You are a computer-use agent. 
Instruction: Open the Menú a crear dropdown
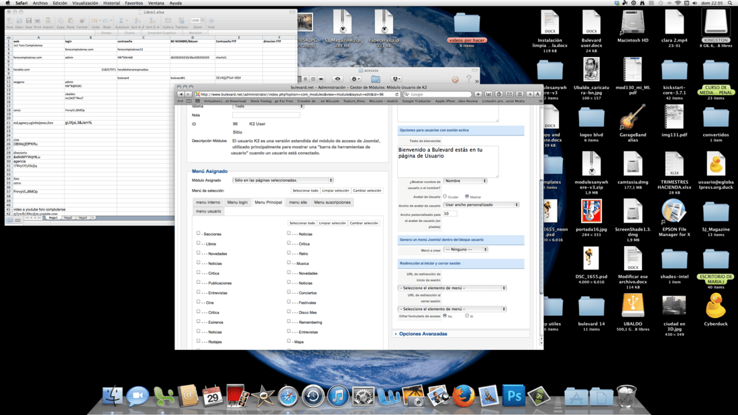466,249
